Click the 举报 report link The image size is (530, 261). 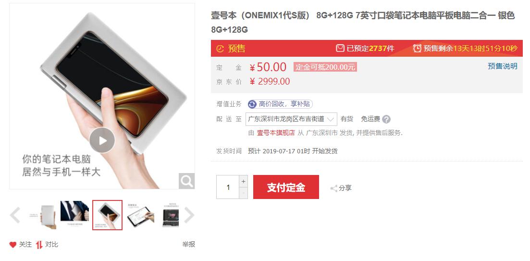[189, 245]
